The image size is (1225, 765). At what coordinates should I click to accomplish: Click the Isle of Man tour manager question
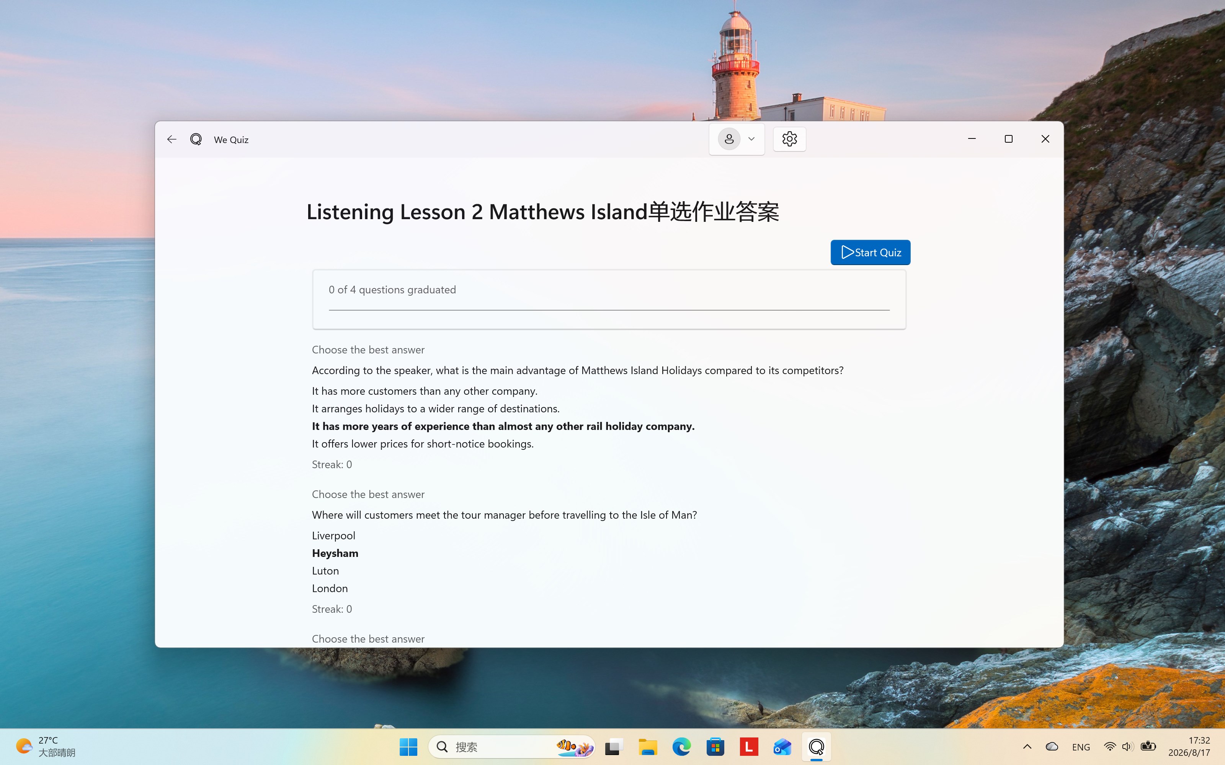[x=504, y=515]
